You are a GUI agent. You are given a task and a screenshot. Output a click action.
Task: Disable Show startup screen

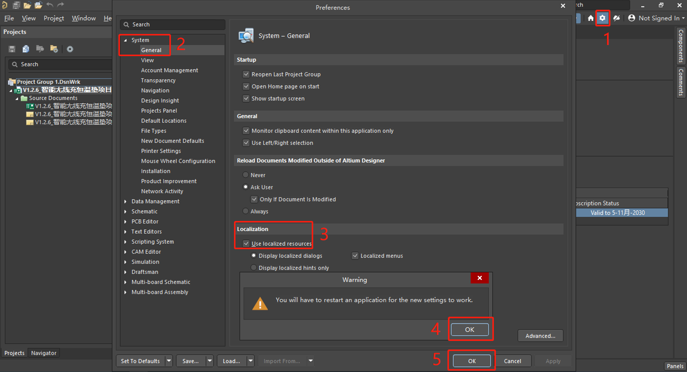(246, 98)
